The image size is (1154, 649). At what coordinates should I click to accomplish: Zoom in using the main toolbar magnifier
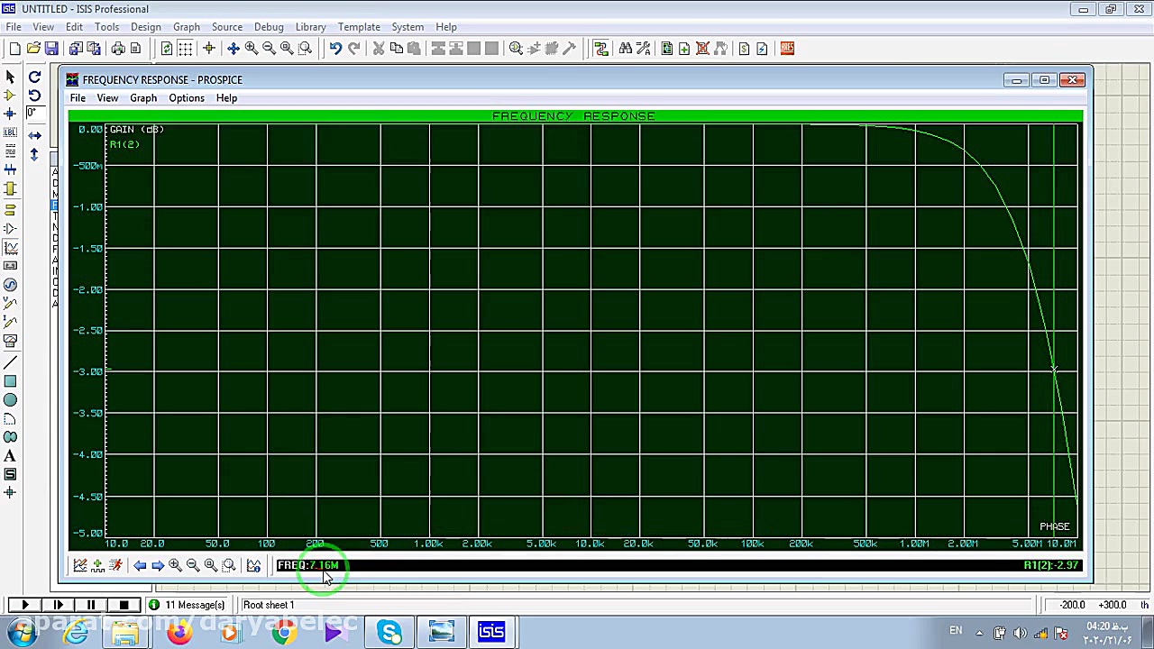tap(251, 49)
